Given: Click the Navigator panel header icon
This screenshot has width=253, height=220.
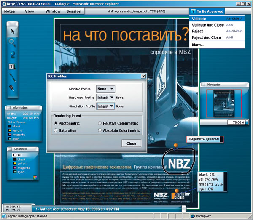Looking at the screenshot, I should (203, 85).
